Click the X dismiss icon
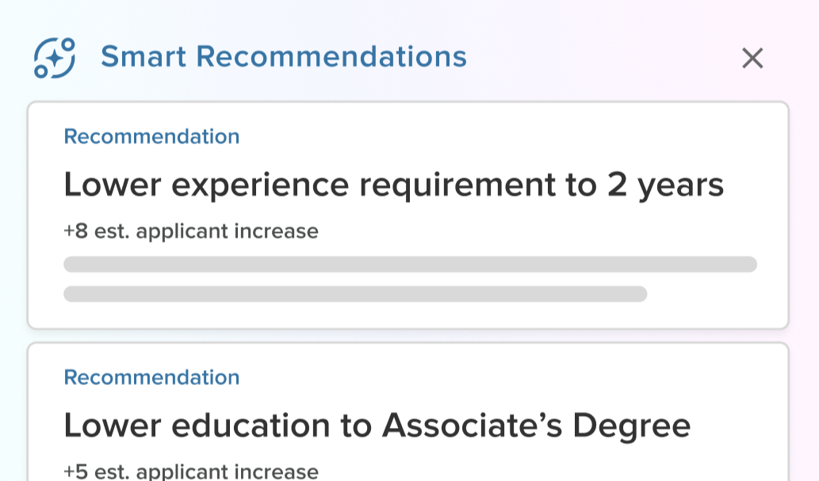 [x=752, y=59]
